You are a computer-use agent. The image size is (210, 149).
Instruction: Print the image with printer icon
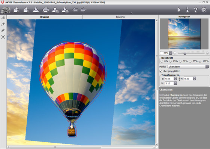[46, 10]
